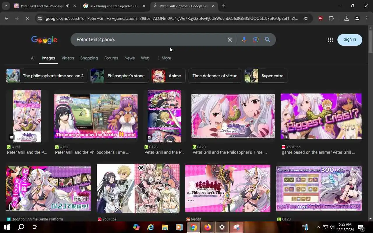Bookmark this page with the star icon
Image resolution: width=373 pixels, height=233 pixels.
tap(306, 18)
